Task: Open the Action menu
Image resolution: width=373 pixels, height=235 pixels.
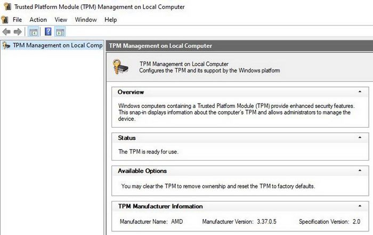Action: click(38, 20)
